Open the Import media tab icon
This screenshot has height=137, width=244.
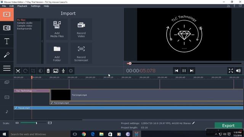[7, 14]
